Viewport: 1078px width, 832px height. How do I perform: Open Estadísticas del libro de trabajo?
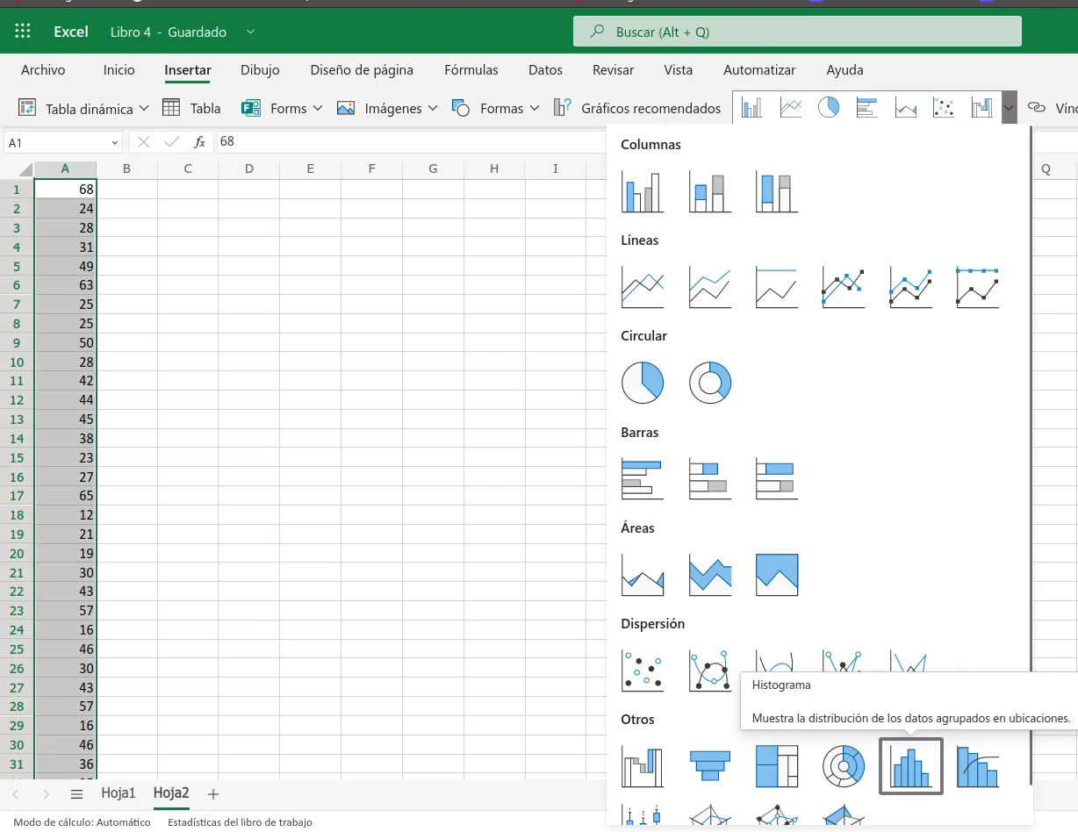pyautogui.click(x=240, y=822)
